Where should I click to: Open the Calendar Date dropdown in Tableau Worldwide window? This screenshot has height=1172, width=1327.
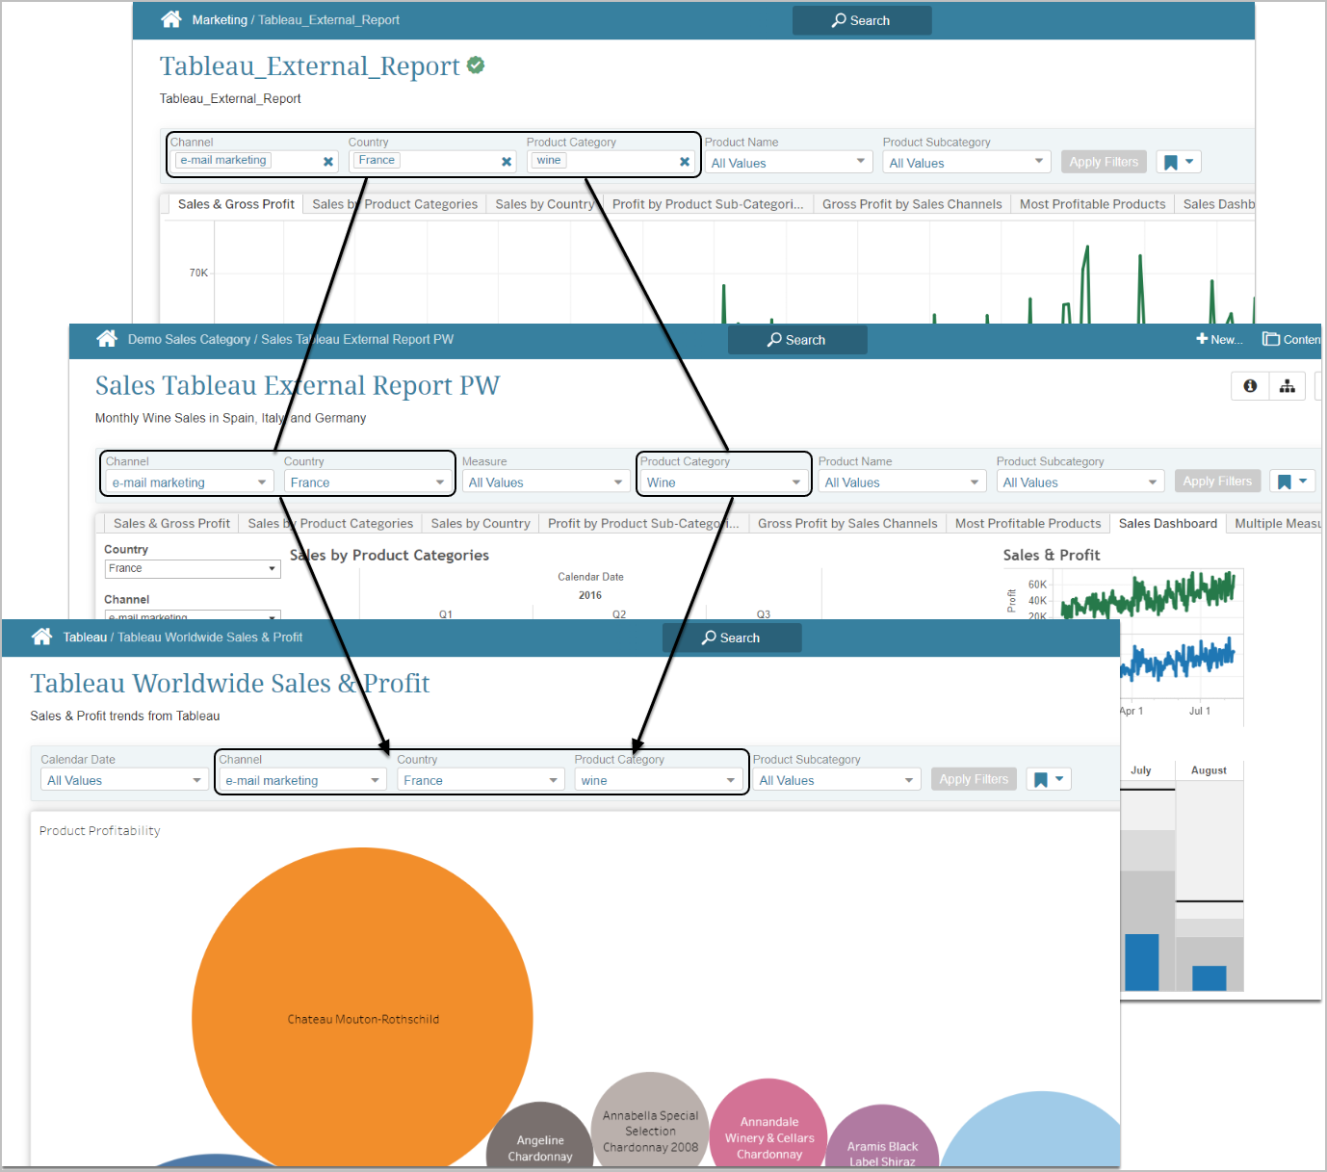point(124,780)
